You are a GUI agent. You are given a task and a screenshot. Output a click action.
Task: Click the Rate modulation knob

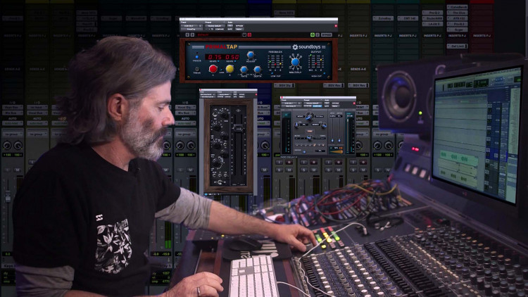[244, 70]
